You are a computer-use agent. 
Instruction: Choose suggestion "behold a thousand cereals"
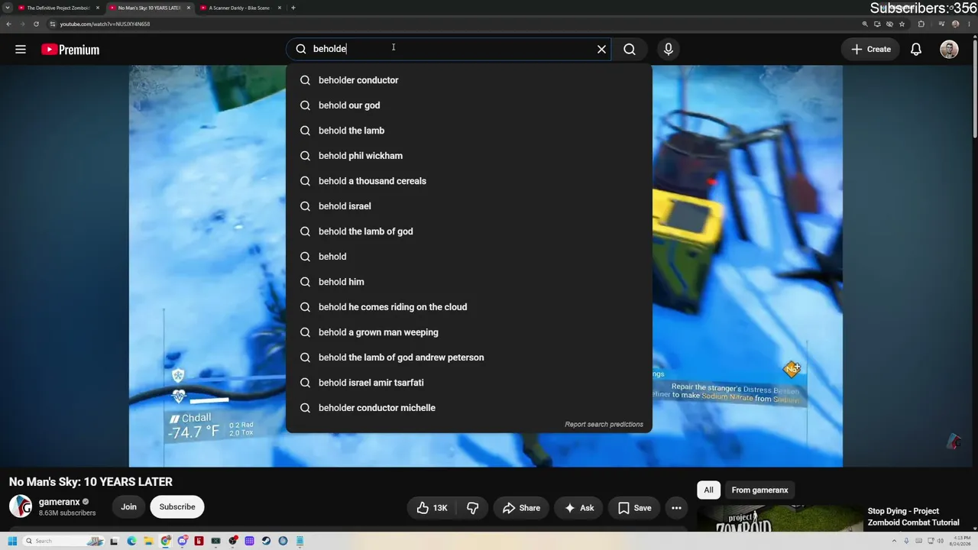click(469, 181)
